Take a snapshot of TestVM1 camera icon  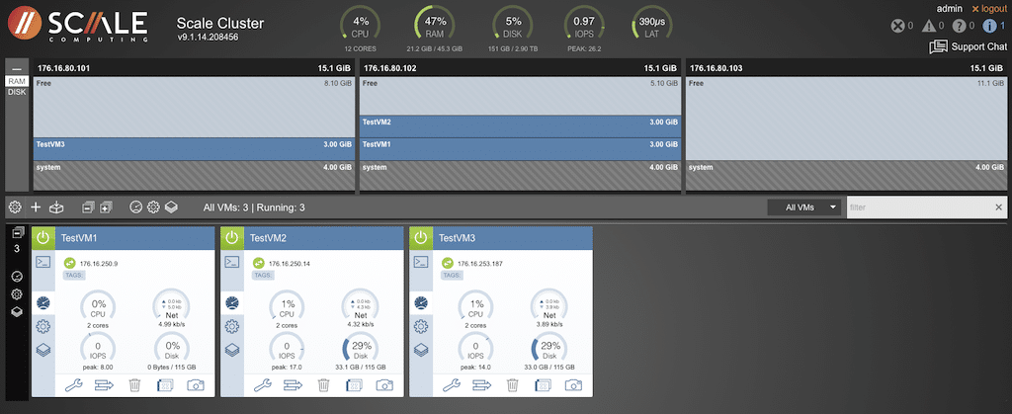tap(195, 385)
